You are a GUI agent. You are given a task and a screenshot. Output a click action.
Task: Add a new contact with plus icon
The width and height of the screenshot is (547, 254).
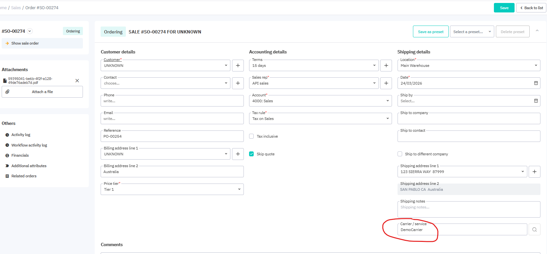(238, 83)
